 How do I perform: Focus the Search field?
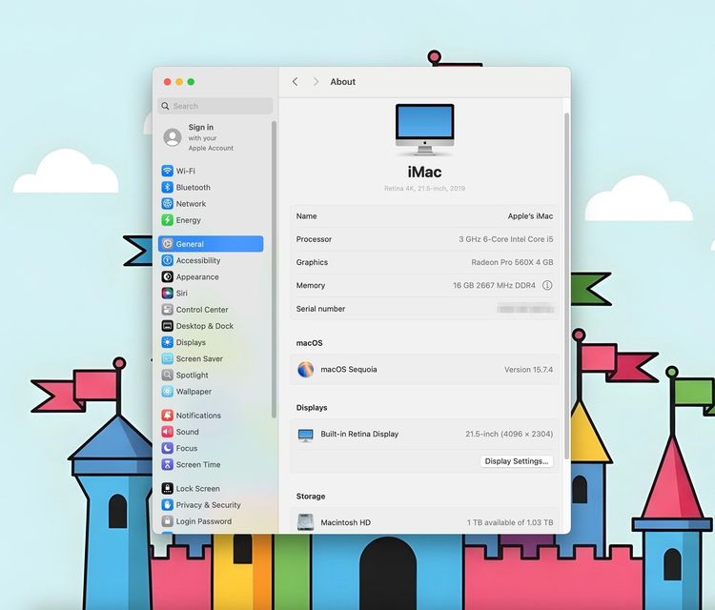(215, 106)
